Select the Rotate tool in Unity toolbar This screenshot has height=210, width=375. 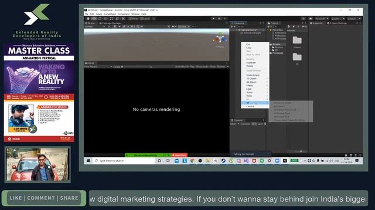click(x=100, y=19)
